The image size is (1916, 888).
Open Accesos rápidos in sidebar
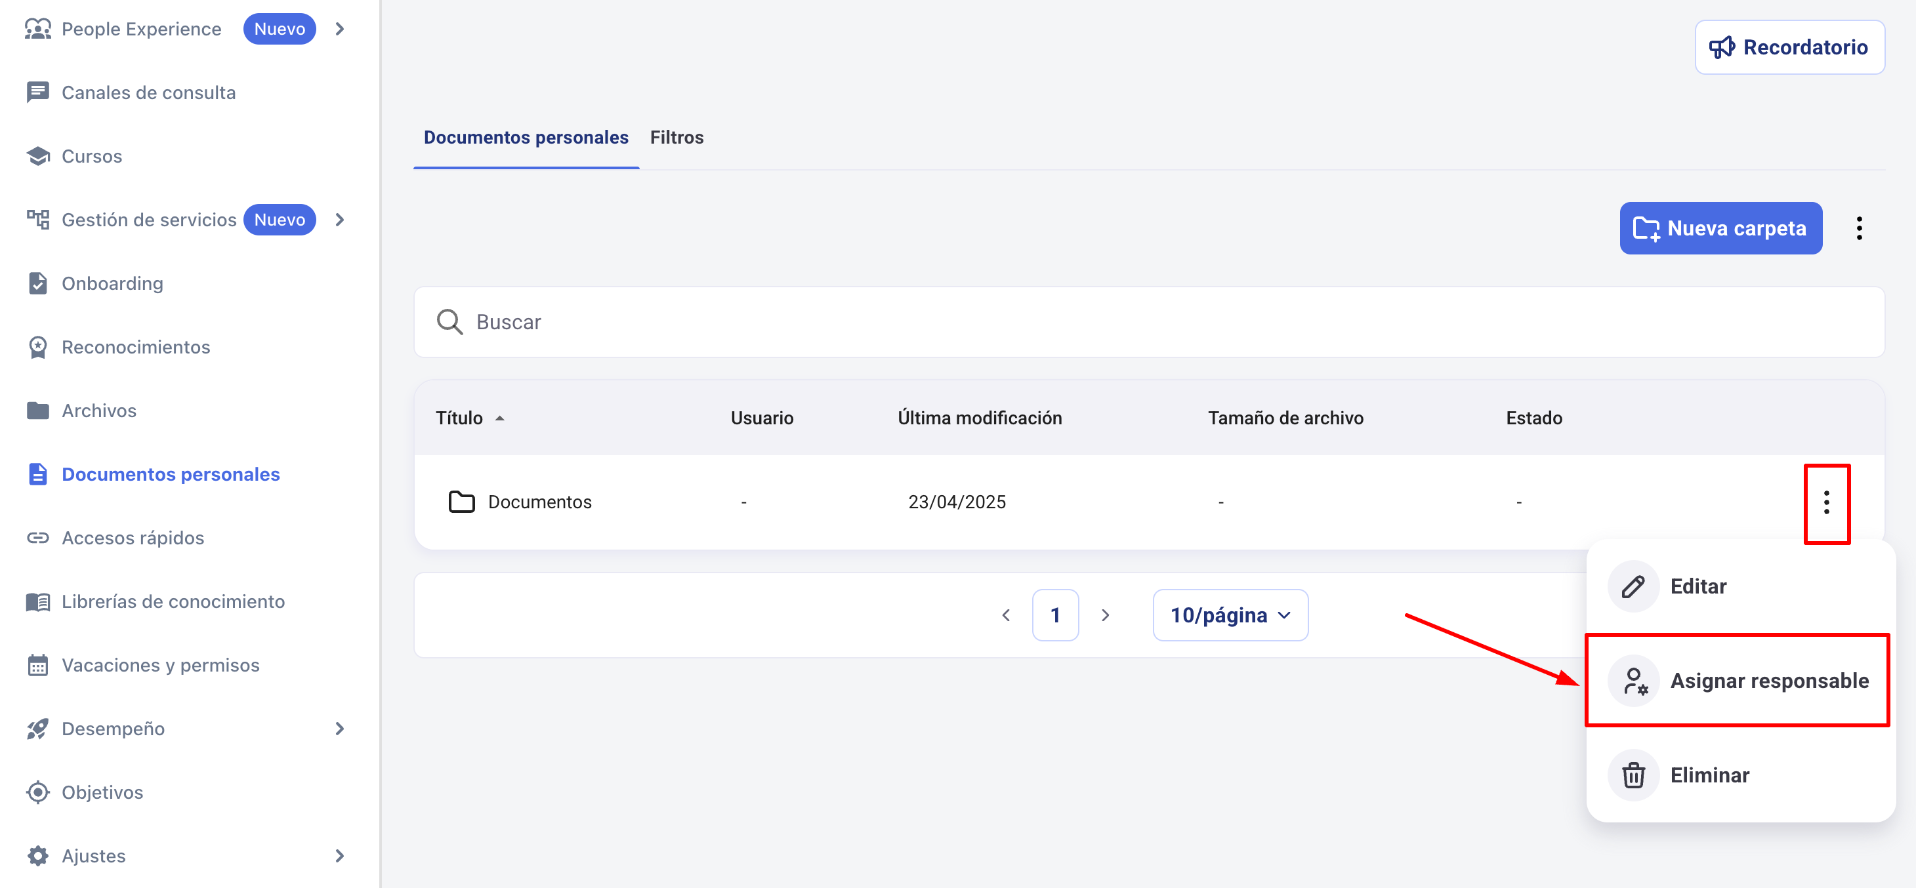(x=133, y=538)
